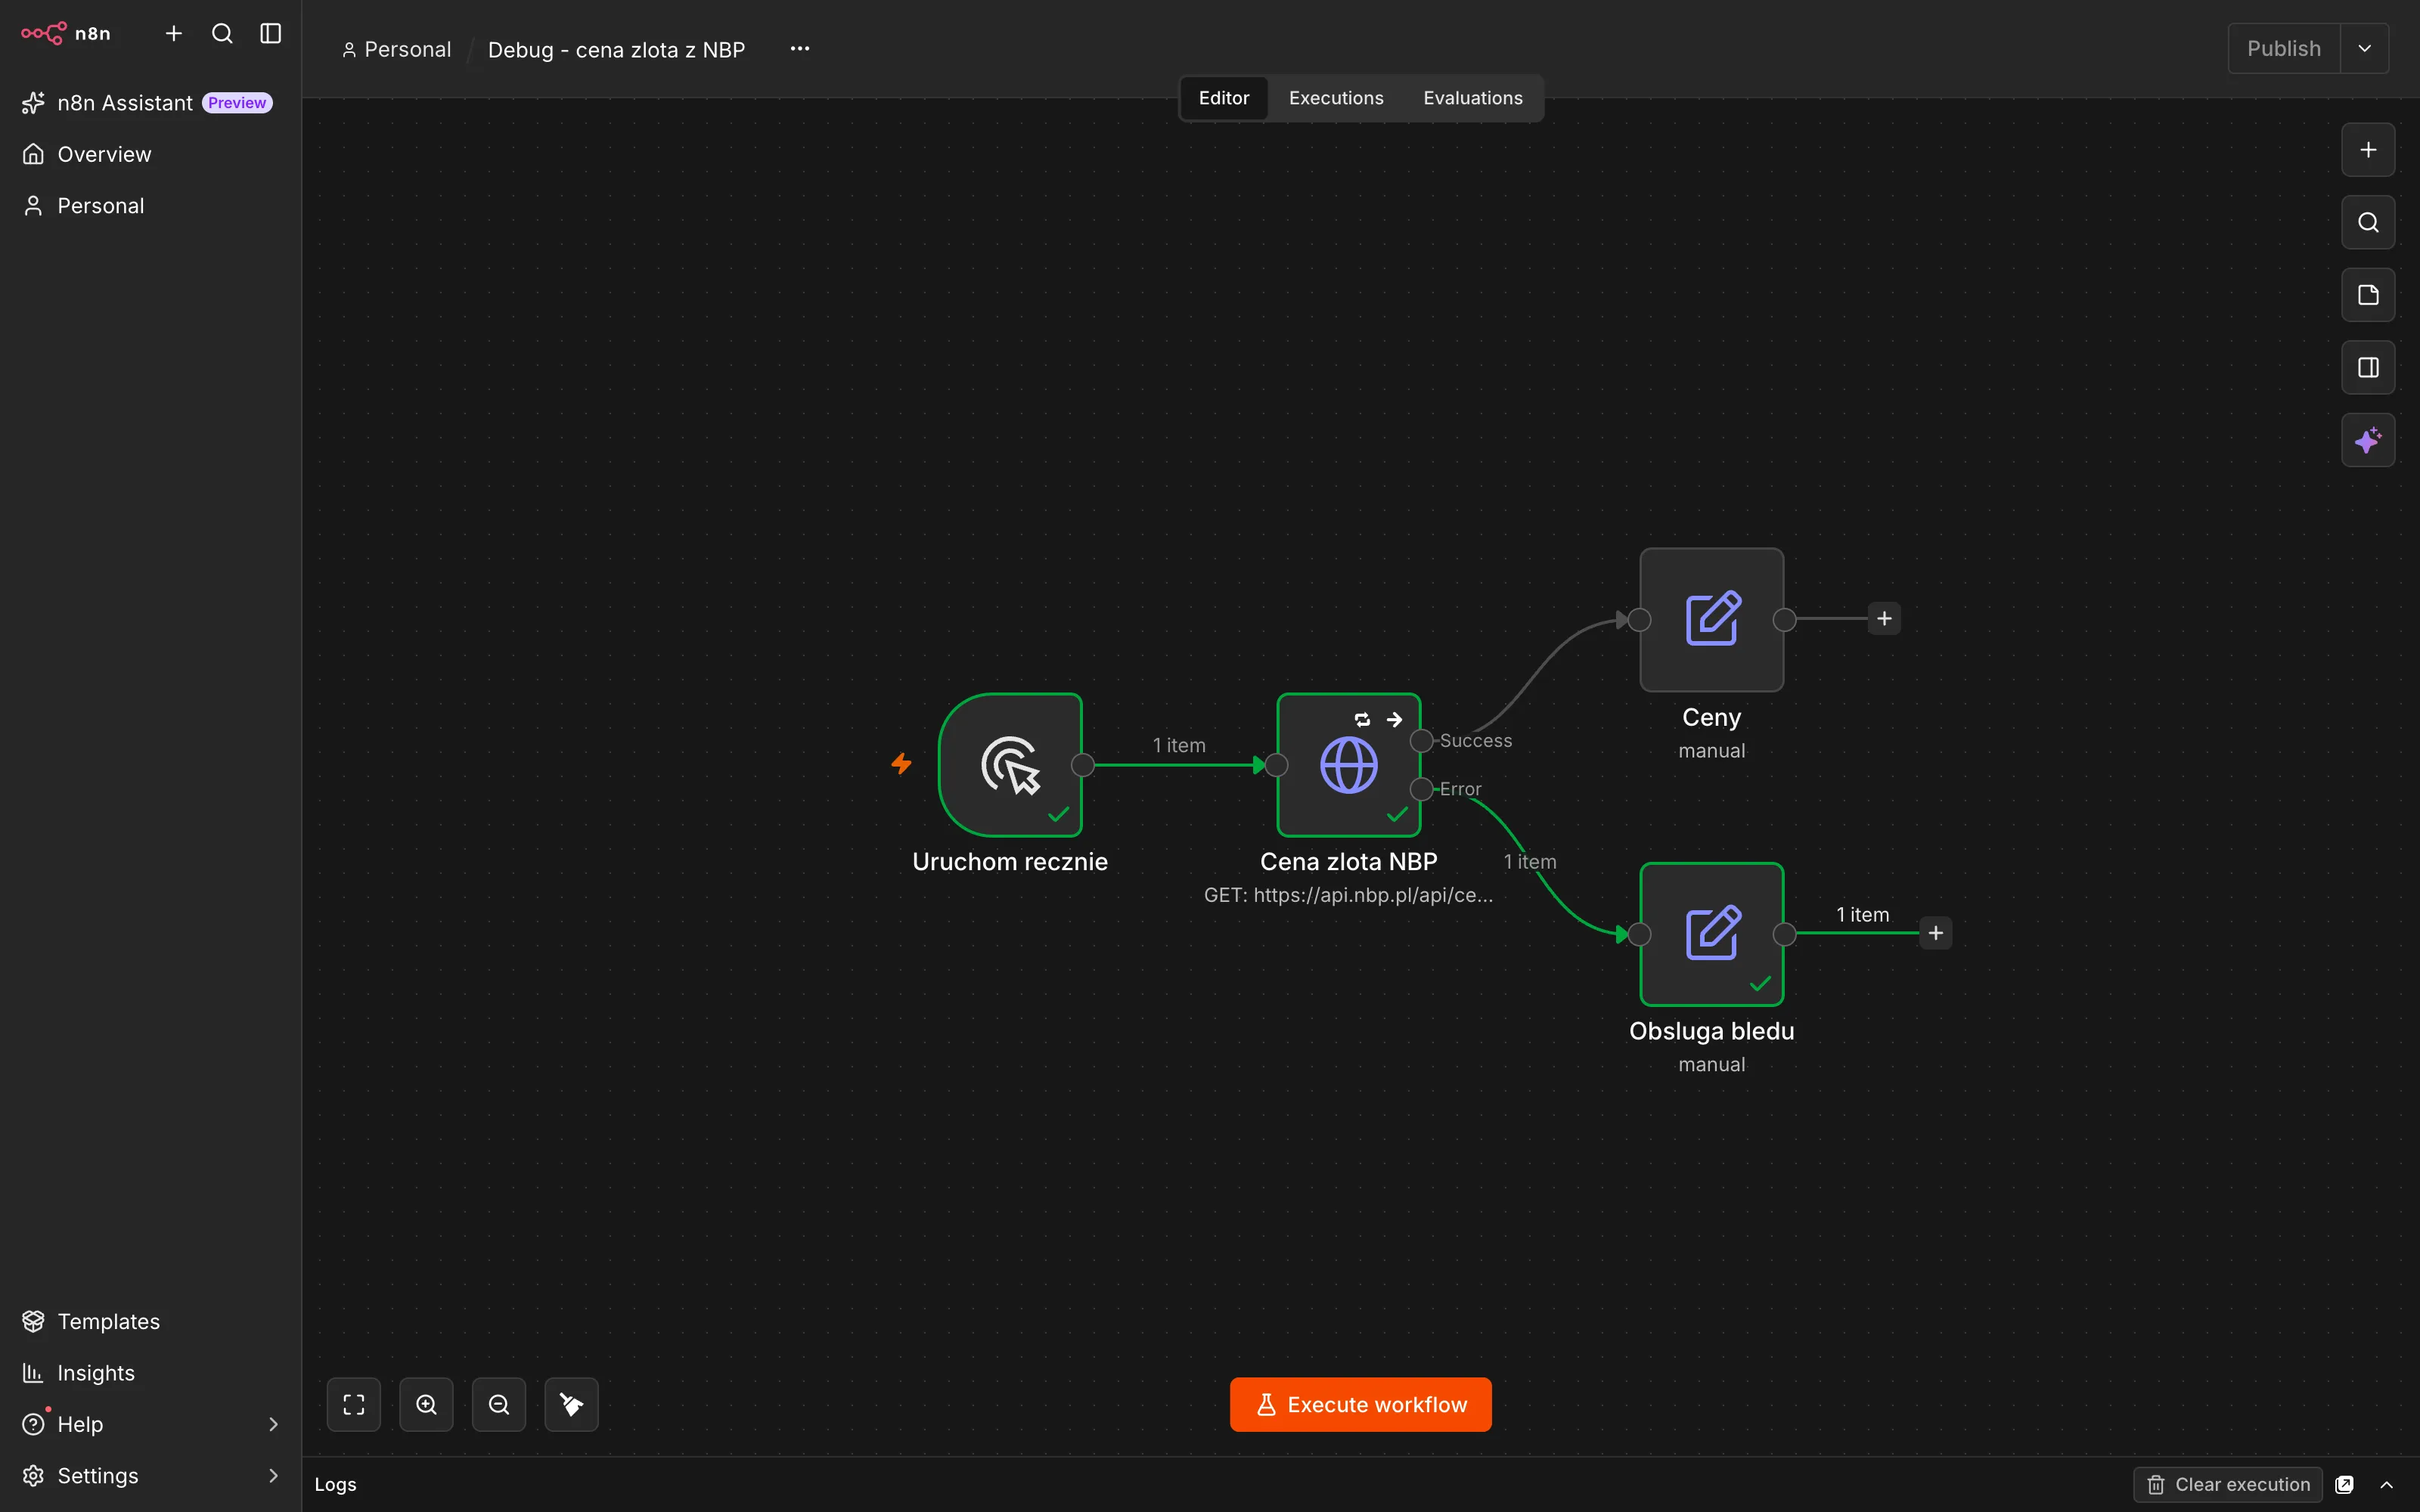Select 'Cena zlota NBP' HTTP node

(1349, 765)
